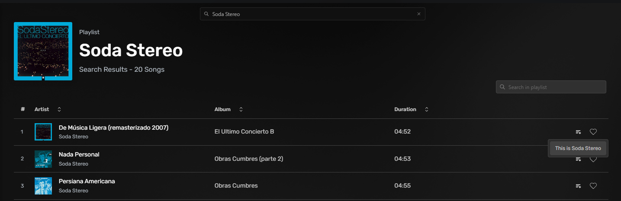Focus the "Search in playlist" field
621x201 pixels.
pyautogui.click(x=555, y=87)
